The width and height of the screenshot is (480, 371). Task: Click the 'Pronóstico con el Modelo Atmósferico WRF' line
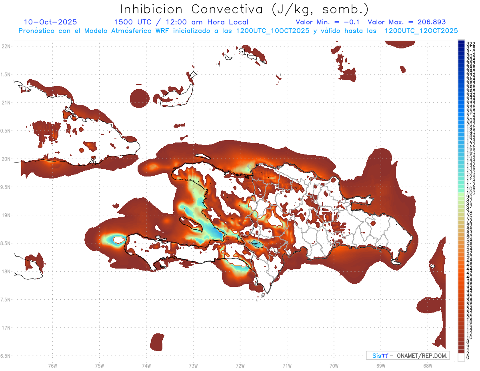click(238, 31)
